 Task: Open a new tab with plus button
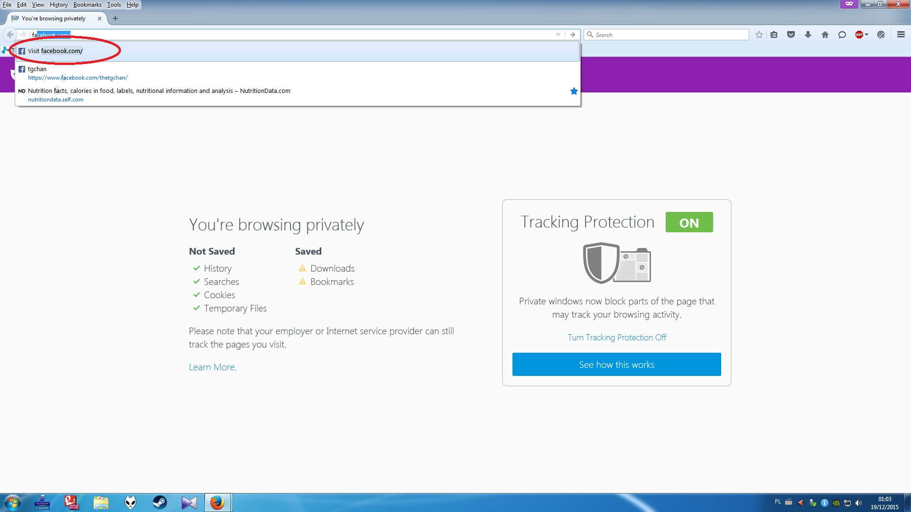115,18
